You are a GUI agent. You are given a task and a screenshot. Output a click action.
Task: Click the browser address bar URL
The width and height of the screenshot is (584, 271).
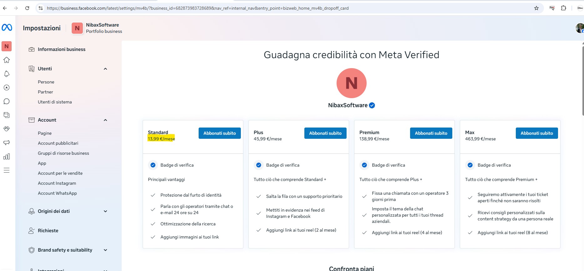[197, 8]
